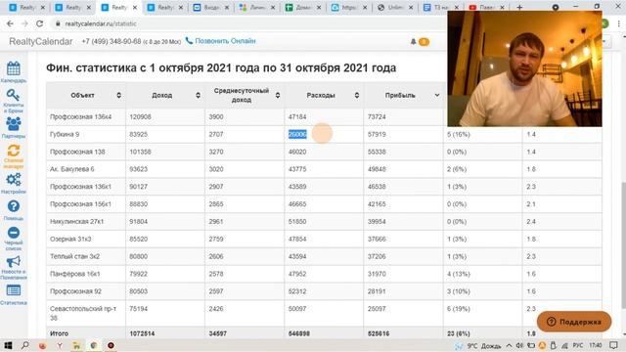Click the page vertical scrollbar

coord(623,245)
